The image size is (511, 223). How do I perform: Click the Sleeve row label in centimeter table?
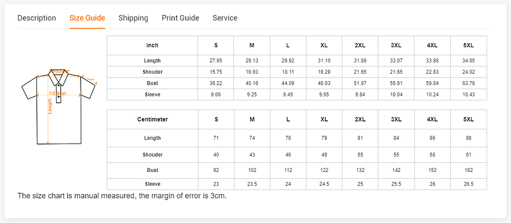coord(152,184)
